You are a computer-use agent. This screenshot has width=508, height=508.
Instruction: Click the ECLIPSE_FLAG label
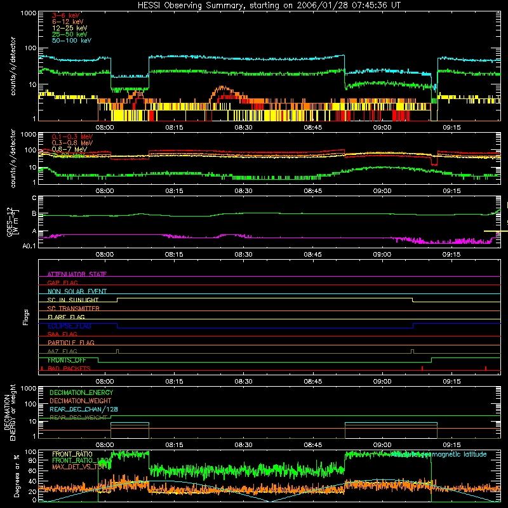(x=69, y=326)
